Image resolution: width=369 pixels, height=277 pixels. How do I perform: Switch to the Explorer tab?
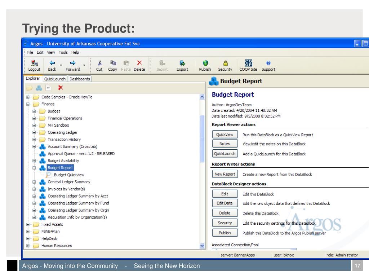(33, 78)
